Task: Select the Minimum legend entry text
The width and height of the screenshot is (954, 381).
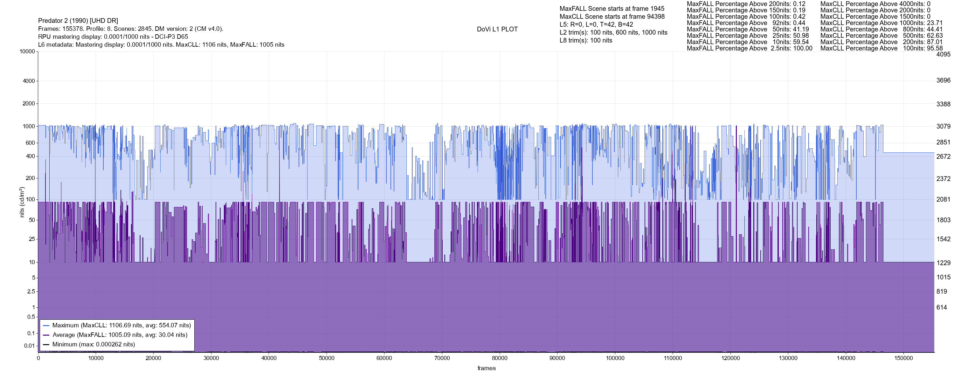Action: [x=93, y=344]
